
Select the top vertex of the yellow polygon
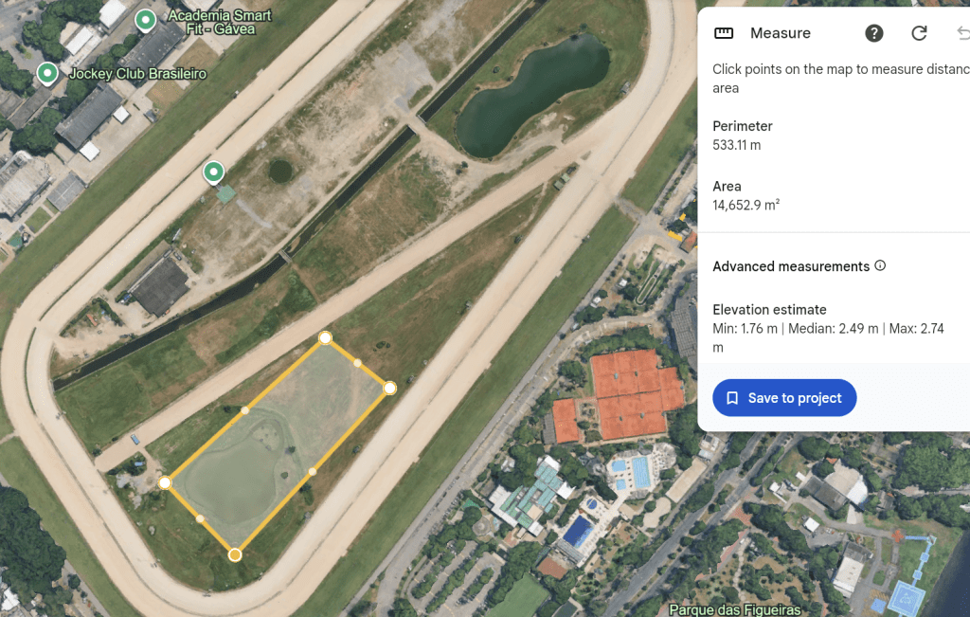point(326,338)
